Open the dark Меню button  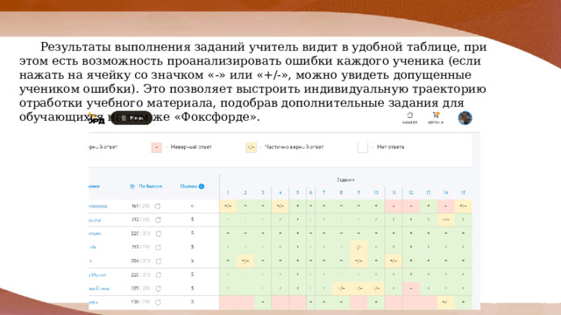tap(131, 118)
